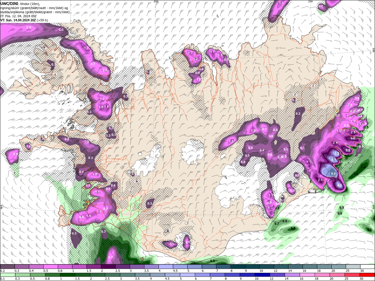This screenshot has height=281, width=375.
Task: Select the 'IT: Fös. 12. 04. 2024 09Z' line
Action: [18, 16]
